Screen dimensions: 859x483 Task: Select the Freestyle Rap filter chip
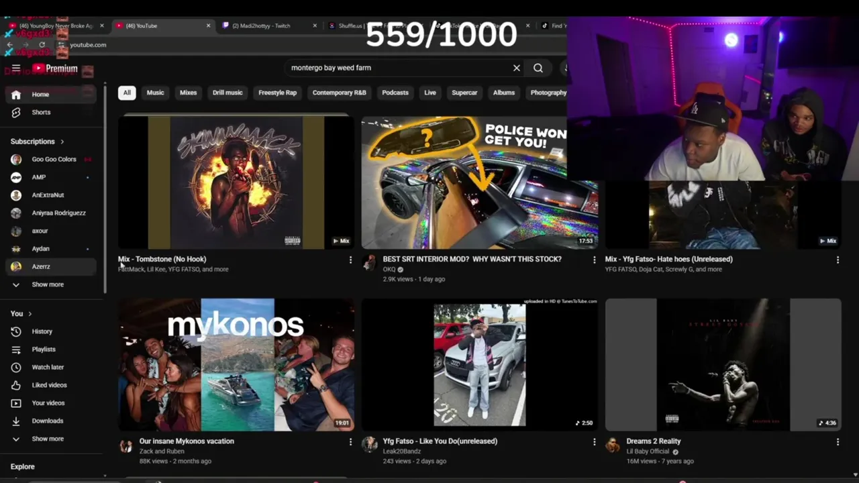277,93
